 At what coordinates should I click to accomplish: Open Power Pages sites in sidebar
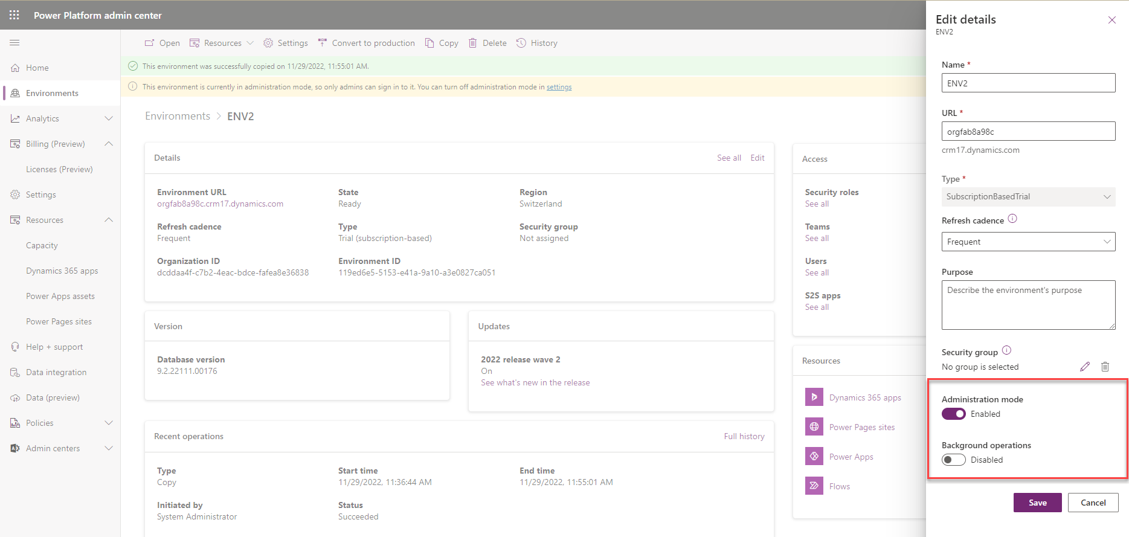coord(59,322)
